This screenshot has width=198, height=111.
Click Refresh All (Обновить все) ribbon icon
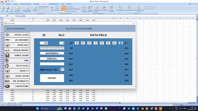[x=36, y=9]
